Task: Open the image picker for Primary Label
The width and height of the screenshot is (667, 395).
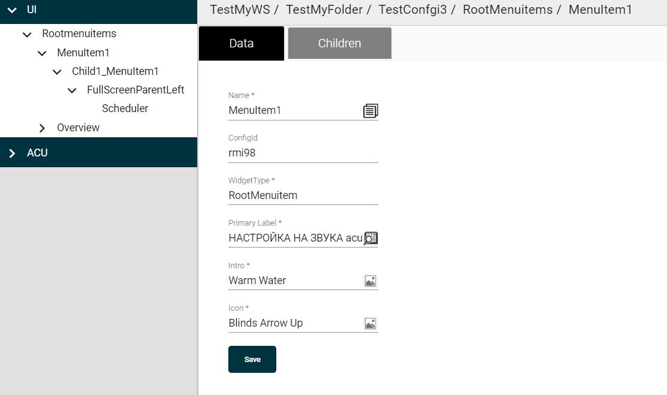Action: (370, 238)
